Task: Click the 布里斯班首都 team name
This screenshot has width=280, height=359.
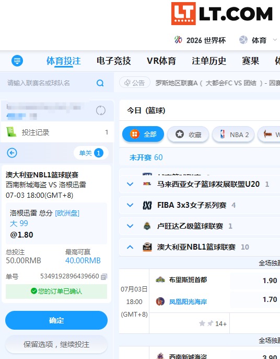Action: click(x=188, y=280)
